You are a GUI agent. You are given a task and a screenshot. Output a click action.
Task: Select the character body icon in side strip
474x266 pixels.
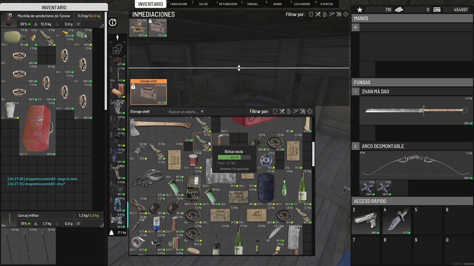(117, 37)
